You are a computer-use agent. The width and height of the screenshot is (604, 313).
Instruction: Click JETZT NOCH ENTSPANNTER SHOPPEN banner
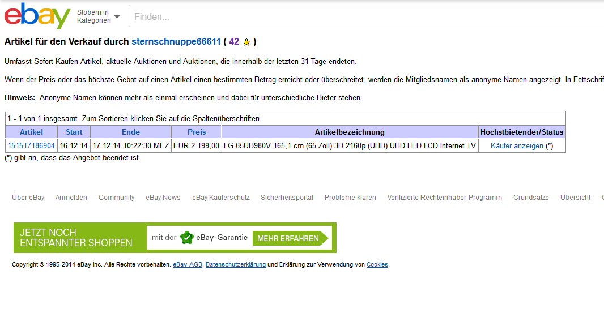pyautogui.click(x=76, y=238)
